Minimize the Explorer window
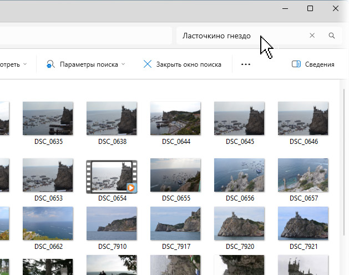This screenshot has height=275, width=349. click(285, 8)
